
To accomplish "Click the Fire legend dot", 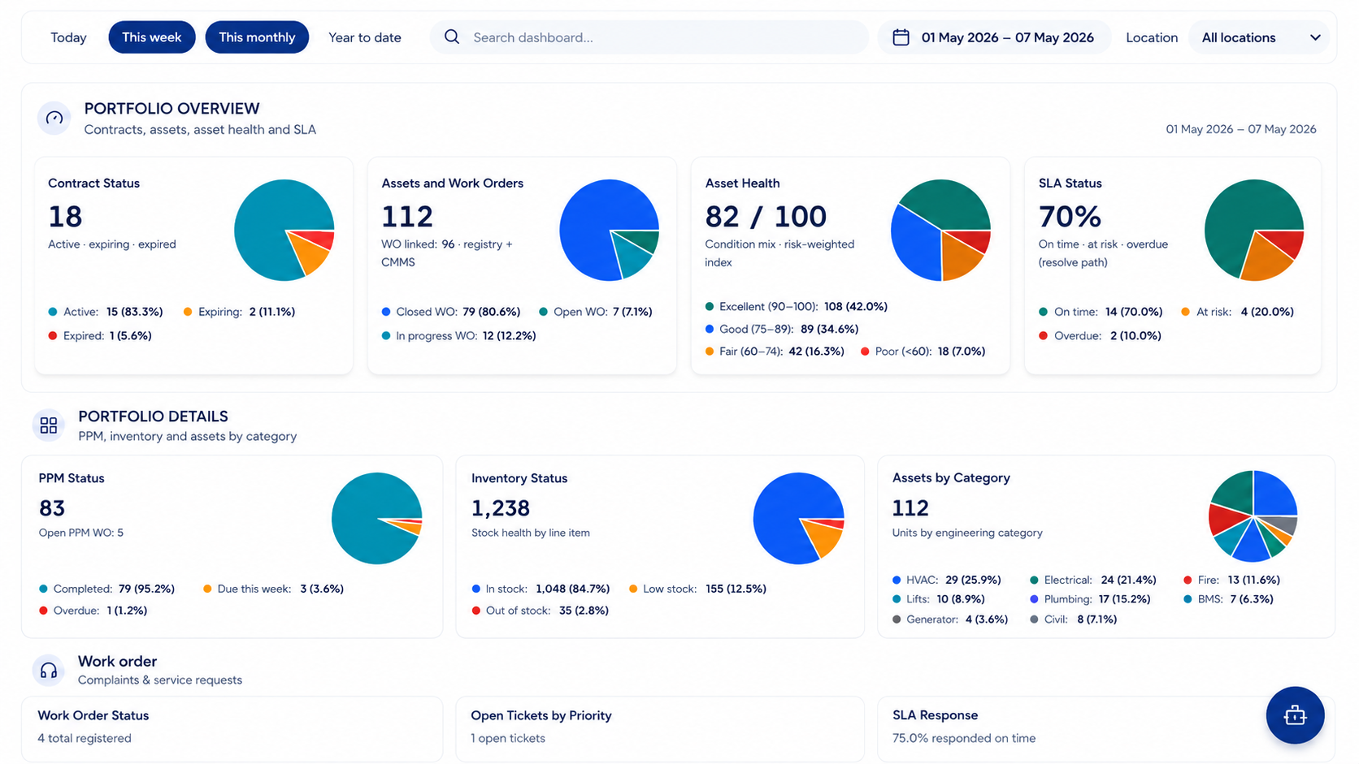I will tap(1187, 580).
